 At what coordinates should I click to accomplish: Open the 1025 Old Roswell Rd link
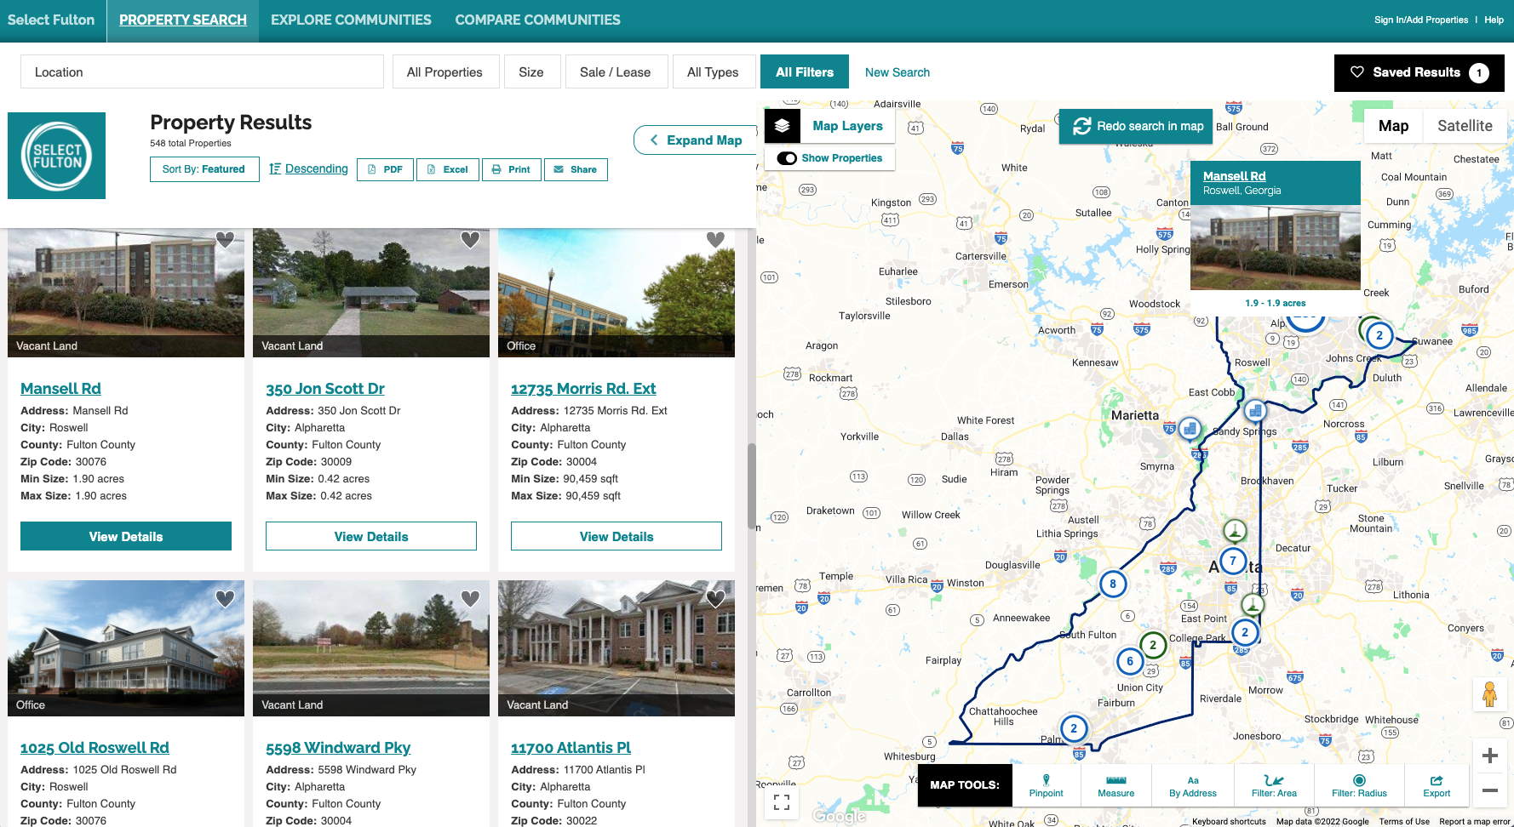[x=95, y=748]
